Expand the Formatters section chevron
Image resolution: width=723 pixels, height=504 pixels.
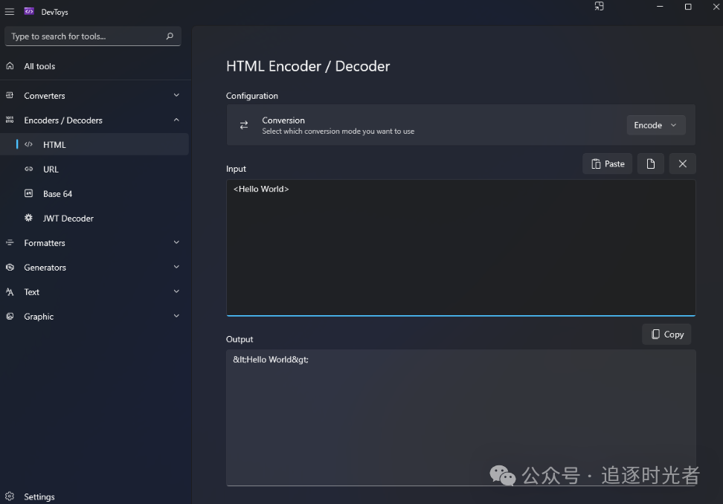[176, 242]
